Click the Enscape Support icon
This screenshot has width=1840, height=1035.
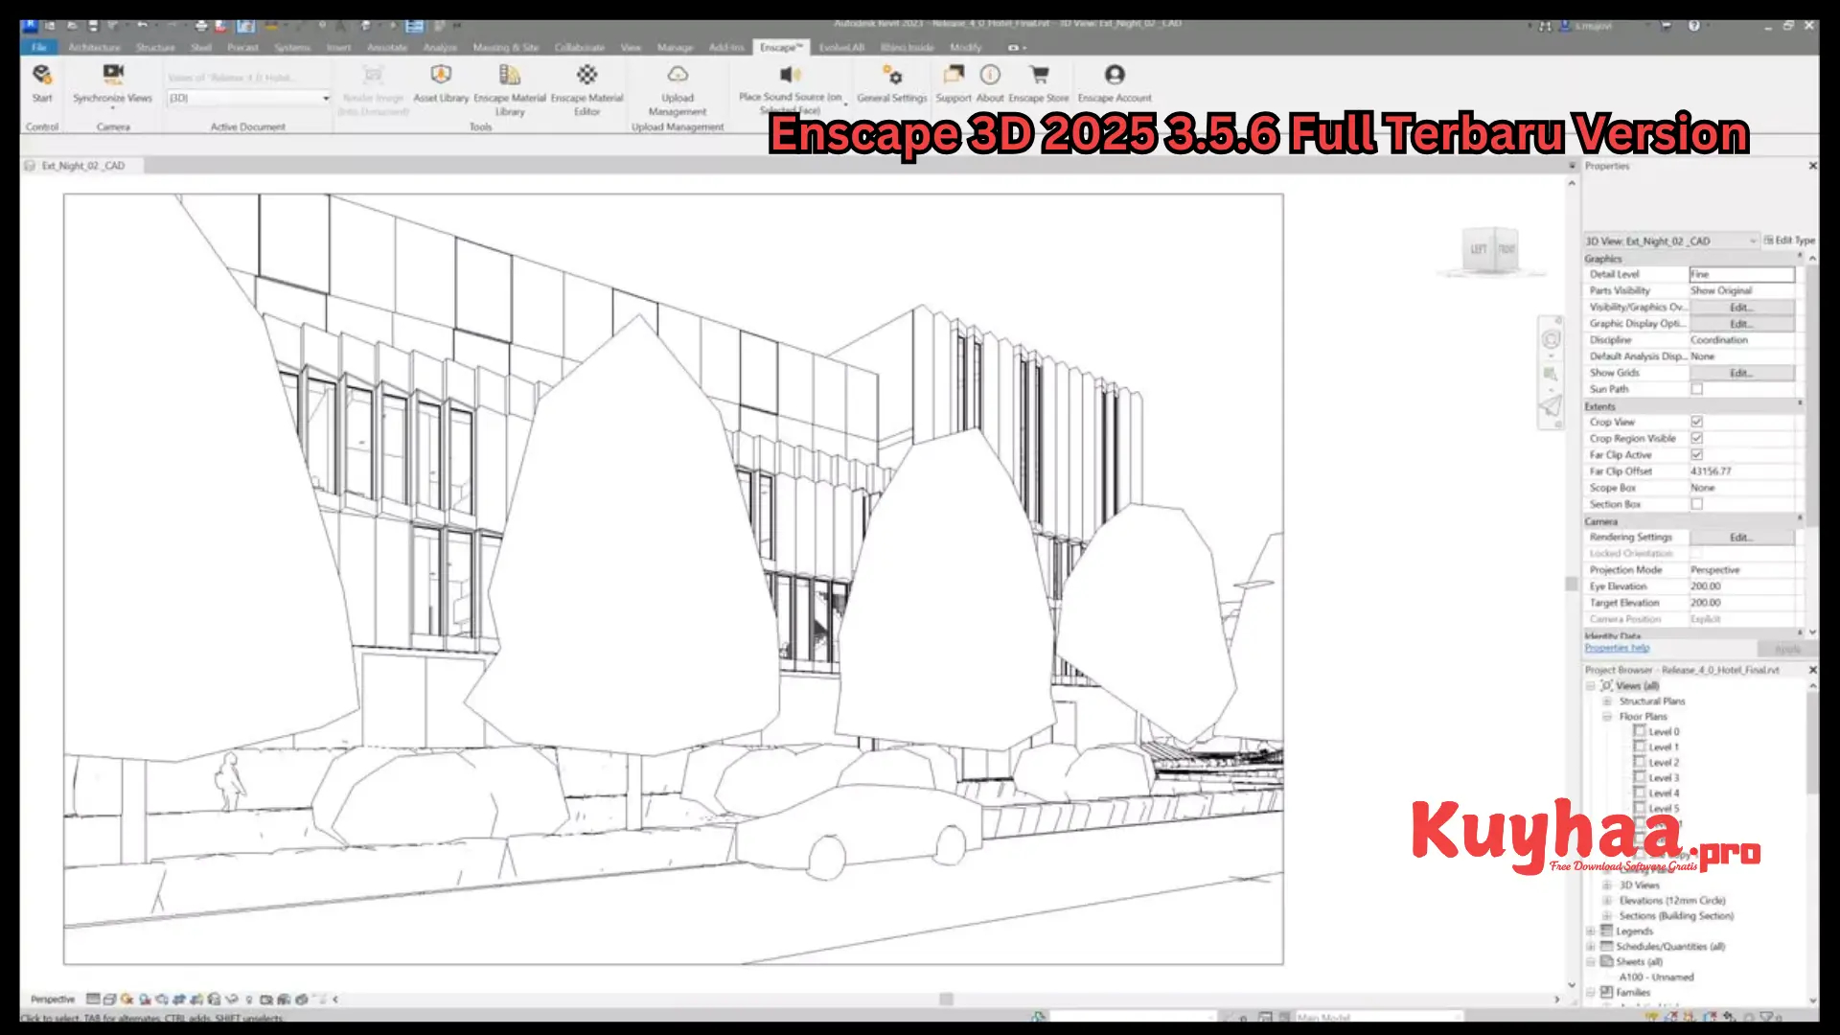pyautogui.click(x=954, y=75)
